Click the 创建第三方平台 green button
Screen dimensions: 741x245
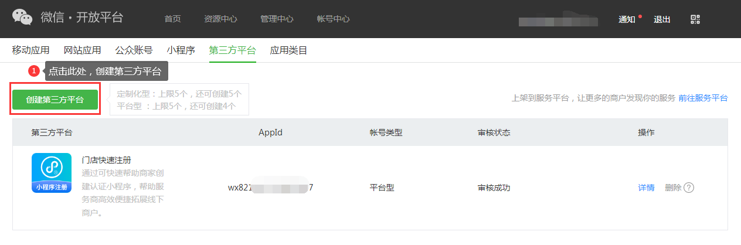pos(55,100)
